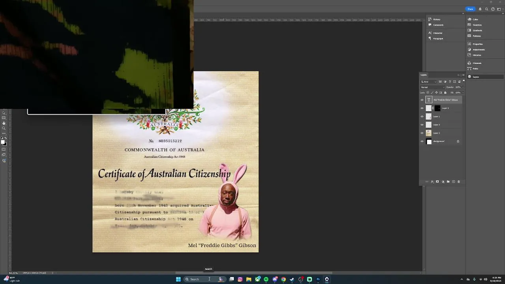Select the Zoom tool in toolbar
The width and height of the screenshot is (505, 284).
point(4,128)
